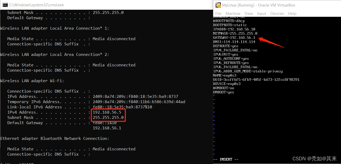Click the Wireless LAN adapter Wi-Fi heading
This screenshot has width=341, height=164.
tap(32, 81)
